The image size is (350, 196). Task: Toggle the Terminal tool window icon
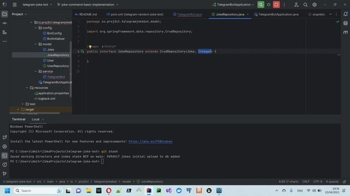click(x=4, y=156)
